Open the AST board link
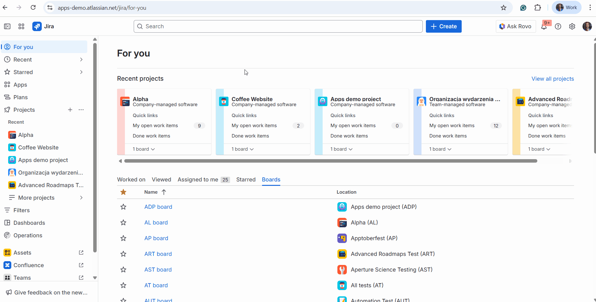Viewport: 596px width, 302px height. tap(158, 270)
